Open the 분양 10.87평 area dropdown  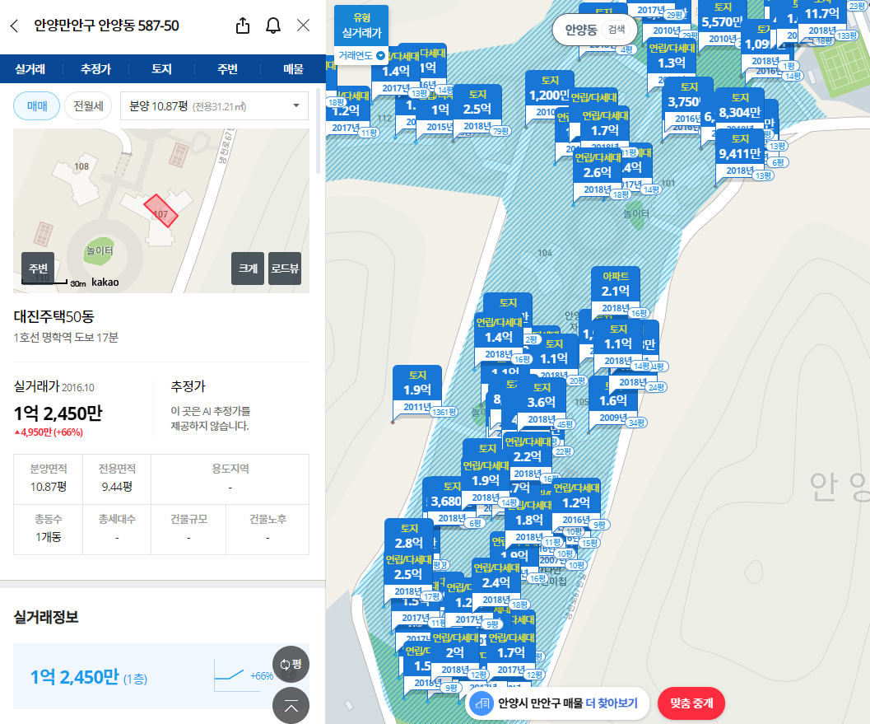pyautogui.click(x=214, y=106)
